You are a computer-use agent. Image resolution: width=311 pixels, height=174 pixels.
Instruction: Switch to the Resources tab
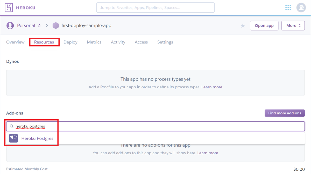click(44, 42)
